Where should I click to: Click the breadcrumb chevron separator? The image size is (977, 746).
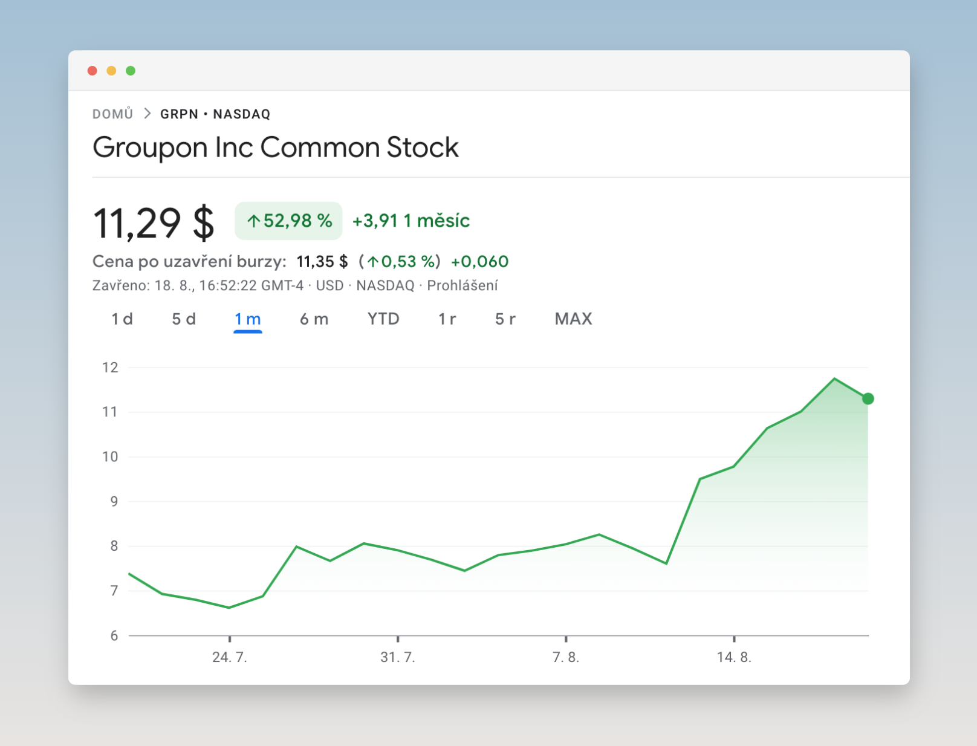pos(147,114)
